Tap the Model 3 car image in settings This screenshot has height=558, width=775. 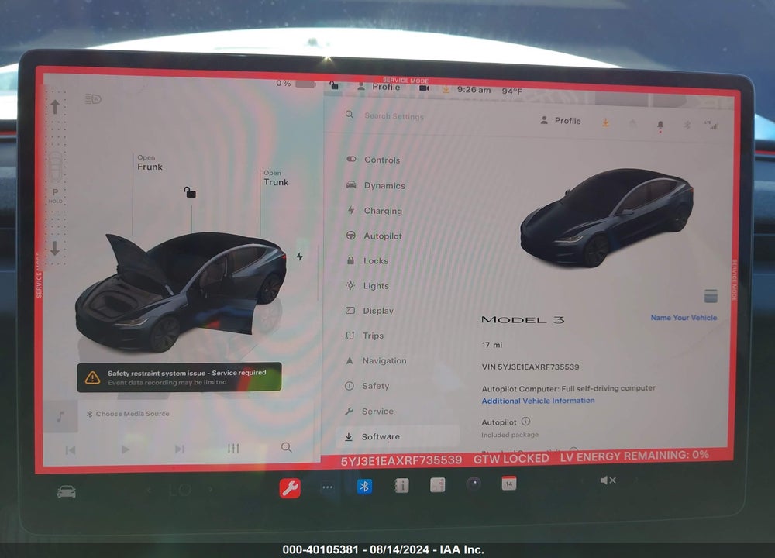(x=607, y=218)
